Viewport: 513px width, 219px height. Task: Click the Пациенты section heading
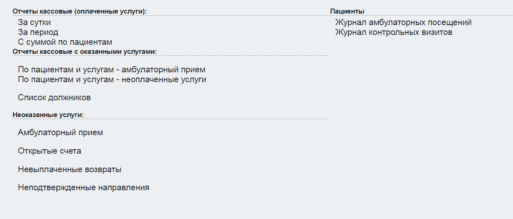[347, 12]
